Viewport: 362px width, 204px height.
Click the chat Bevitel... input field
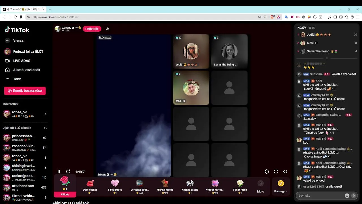[320, 195]
